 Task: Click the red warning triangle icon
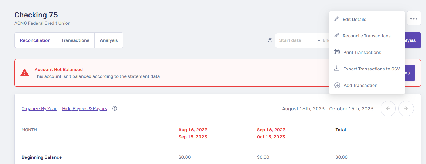tap(25, 73)
